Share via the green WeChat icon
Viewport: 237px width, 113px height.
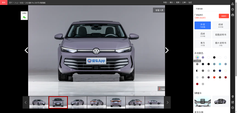pyautogui.click(x=24, y=17)
